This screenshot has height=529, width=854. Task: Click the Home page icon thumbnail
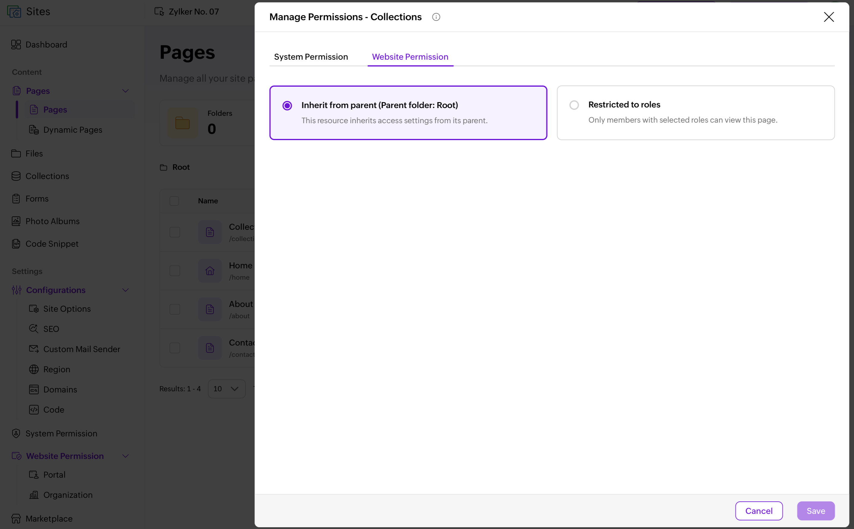click(210, 270)
